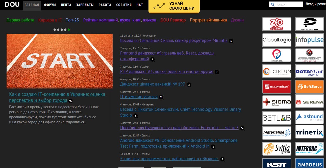Click into the поиск search field
The width and height of the screenshot is (326, 168).
click(x=286, y=5)
